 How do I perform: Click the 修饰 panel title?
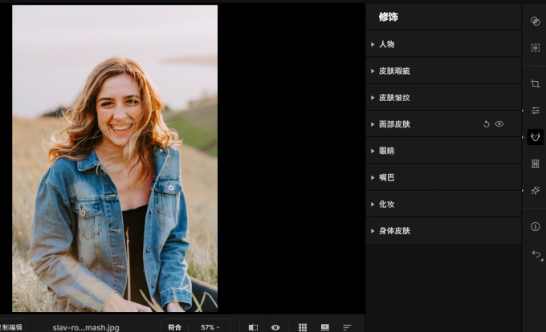click(x=389, y=17)
